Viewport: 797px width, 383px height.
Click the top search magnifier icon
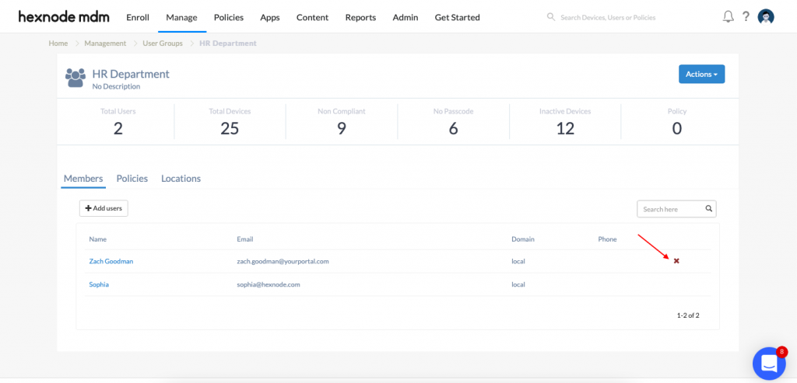[x=550, y=17]
